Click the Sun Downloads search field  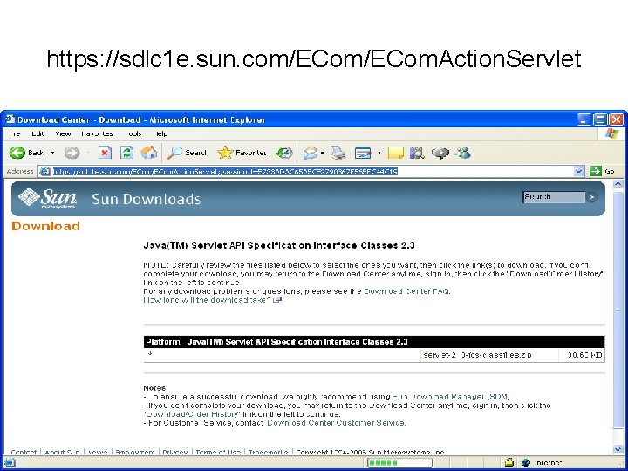click(x=554, y=197)
